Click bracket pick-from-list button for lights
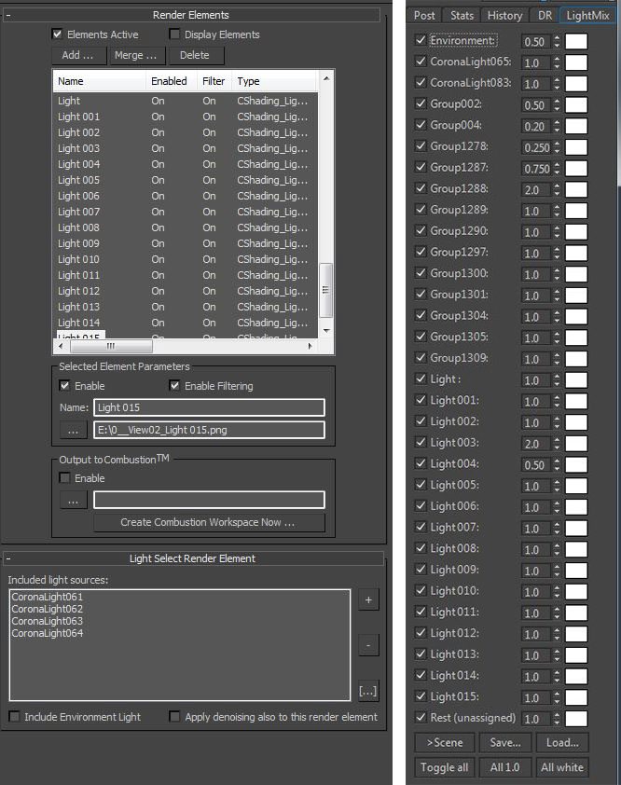Image resolution: width=621 pixels, height=785 pixels. tap(368, 692)
